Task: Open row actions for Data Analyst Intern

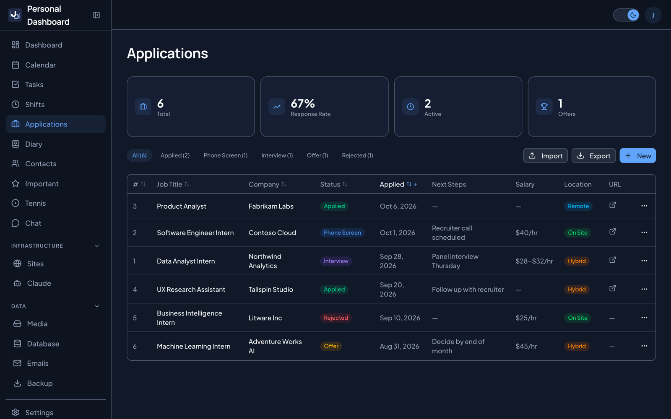Action: (x=644, y=261)
